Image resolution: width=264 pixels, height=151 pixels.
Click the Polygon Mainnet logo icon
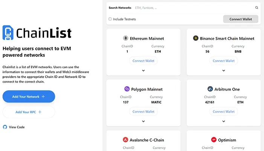click(x=127, y=89)
